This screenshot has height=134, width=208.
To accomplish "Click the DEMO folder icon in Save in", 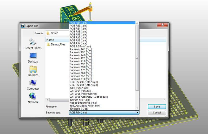I will click(x=48, y=33).
